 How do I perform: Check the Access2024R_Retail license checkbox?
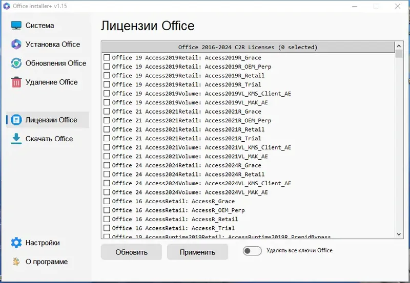(107, 174)
